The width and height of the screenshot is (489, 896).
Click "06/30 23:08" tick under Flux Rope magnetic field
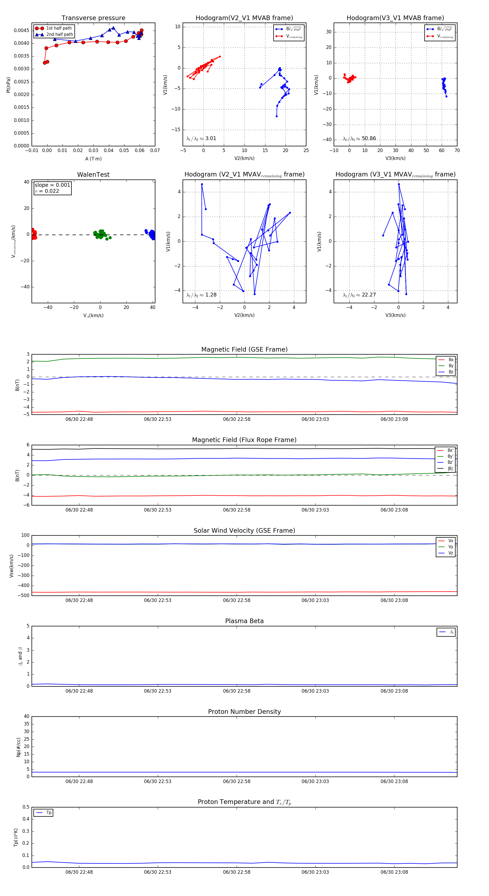[394, 510]
